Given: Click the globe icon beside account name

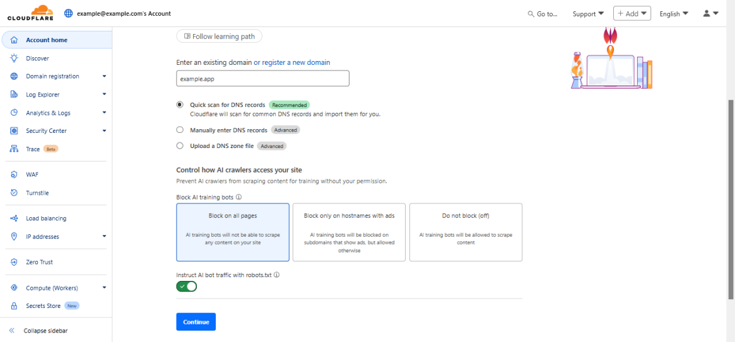Looking at the screenshot, I should [69, 14].
